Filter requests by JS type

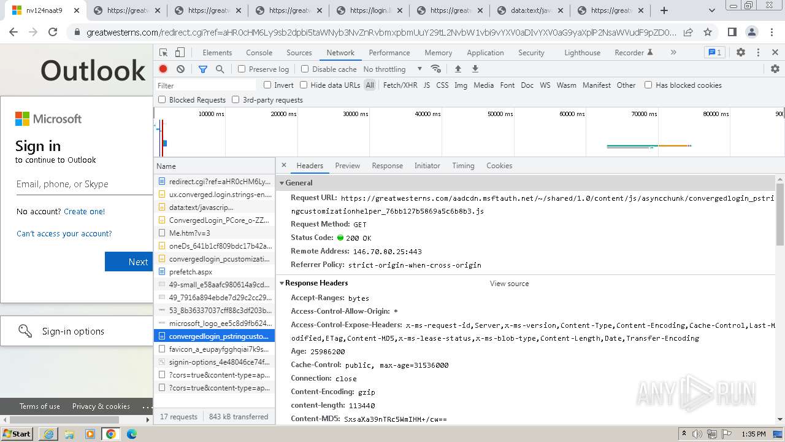(x=426, y=85)
